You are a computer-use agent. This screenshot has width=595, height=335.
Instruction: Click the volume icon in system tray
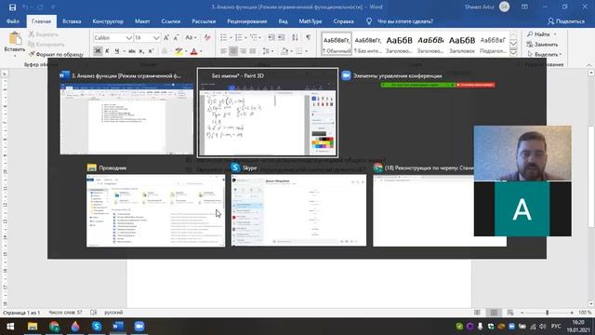[x=543, y=327]
